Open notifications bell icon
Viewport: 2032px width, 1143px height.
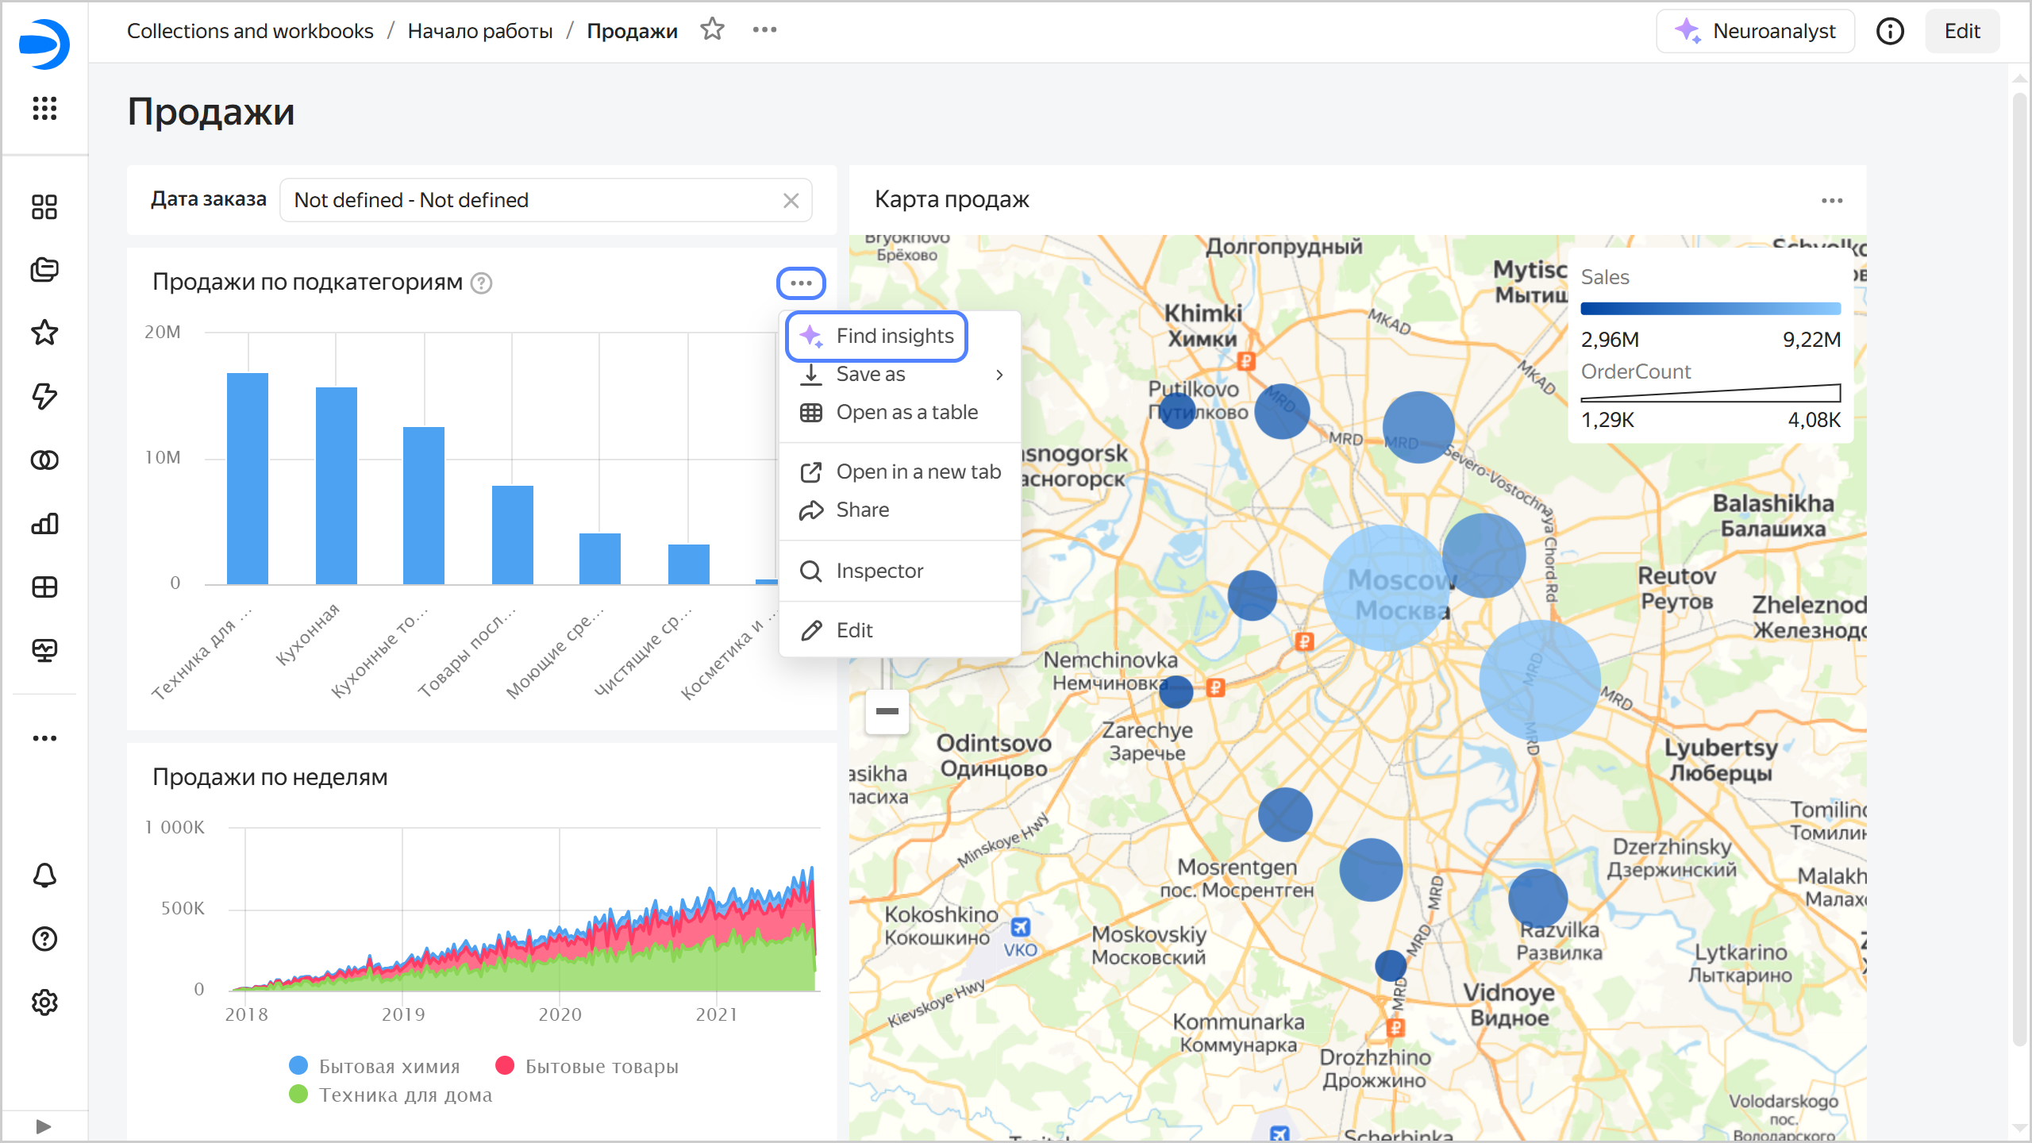44,876
